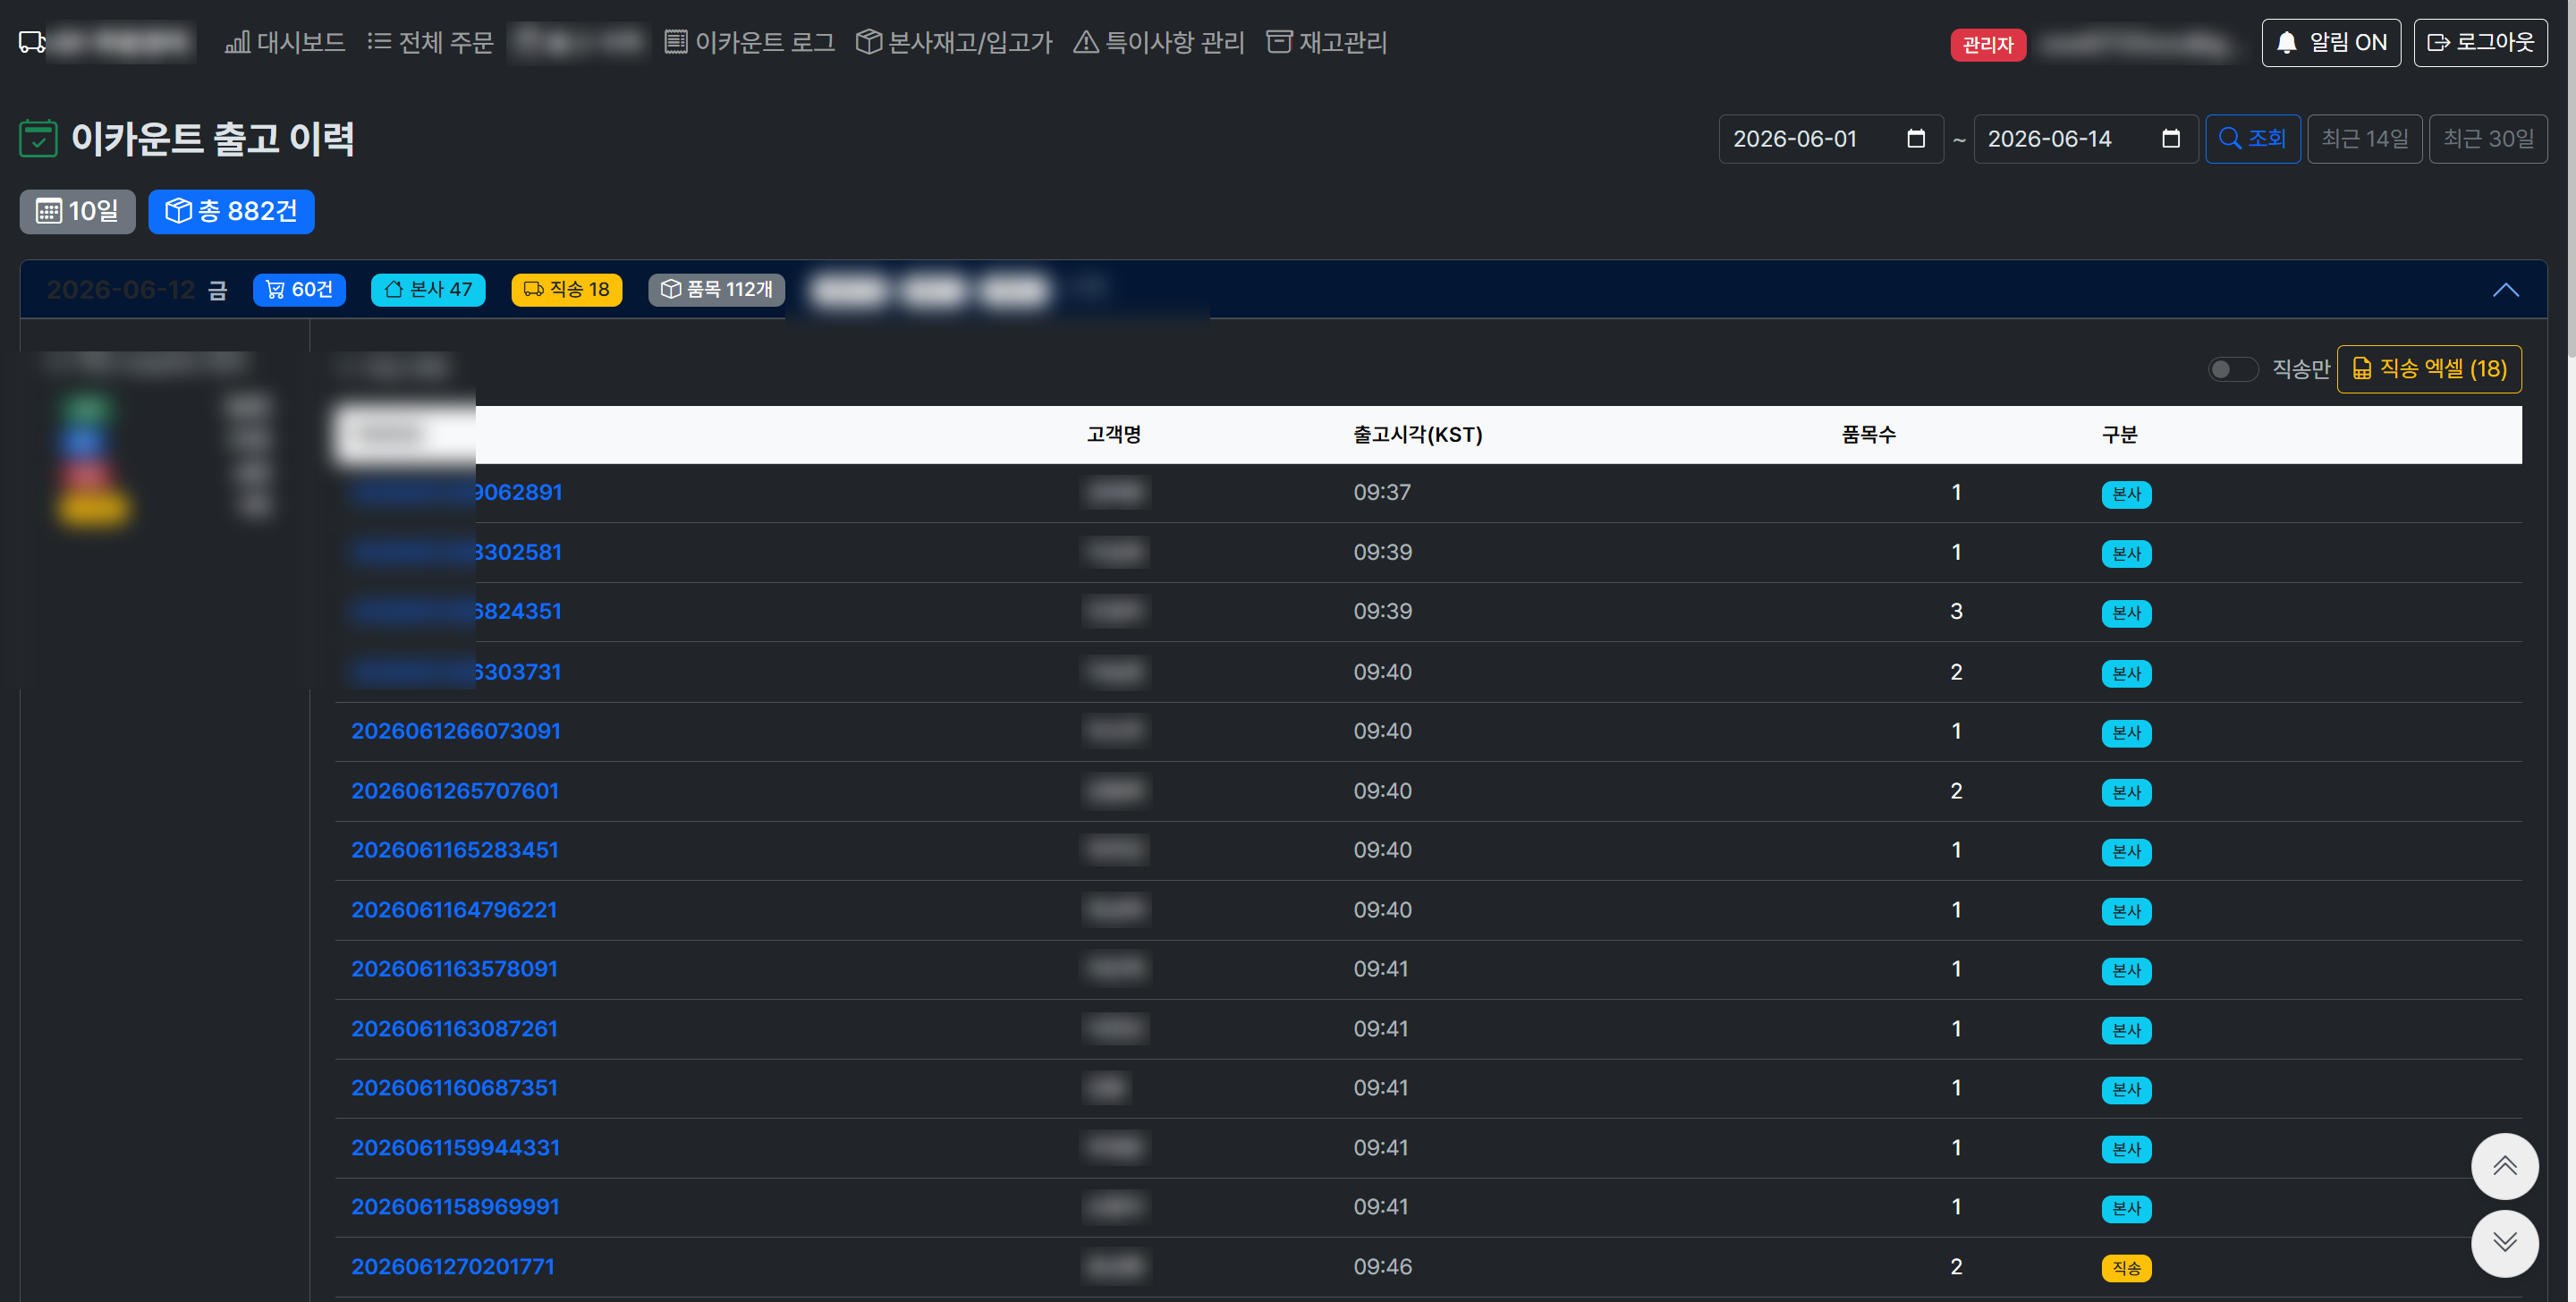The height and width of the screenshot is (1302, 2576).
Task: Click the start date input 2026-06-01
Action: (x=1830, y=139)
